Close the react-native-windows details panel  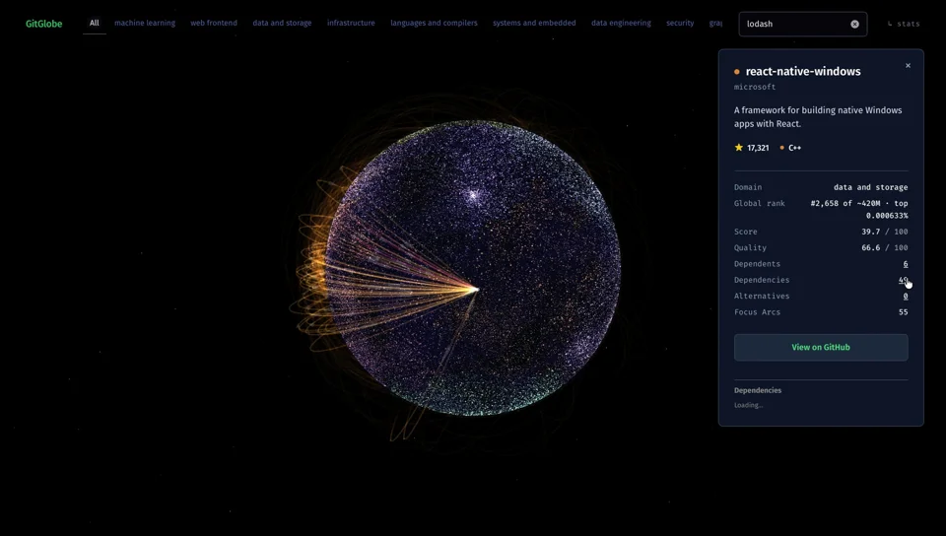click(x=908, y=66)
